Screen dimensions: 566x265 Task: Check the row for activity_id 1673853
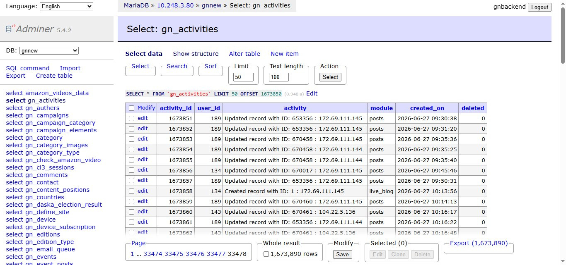131,139
